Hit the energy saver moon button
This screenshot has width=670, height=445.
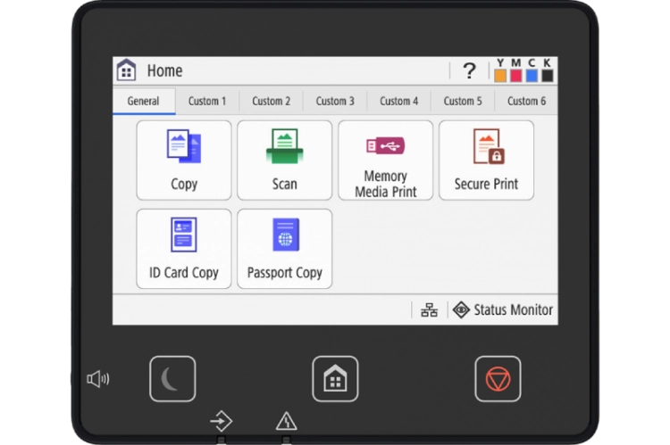tap(172, 379)
